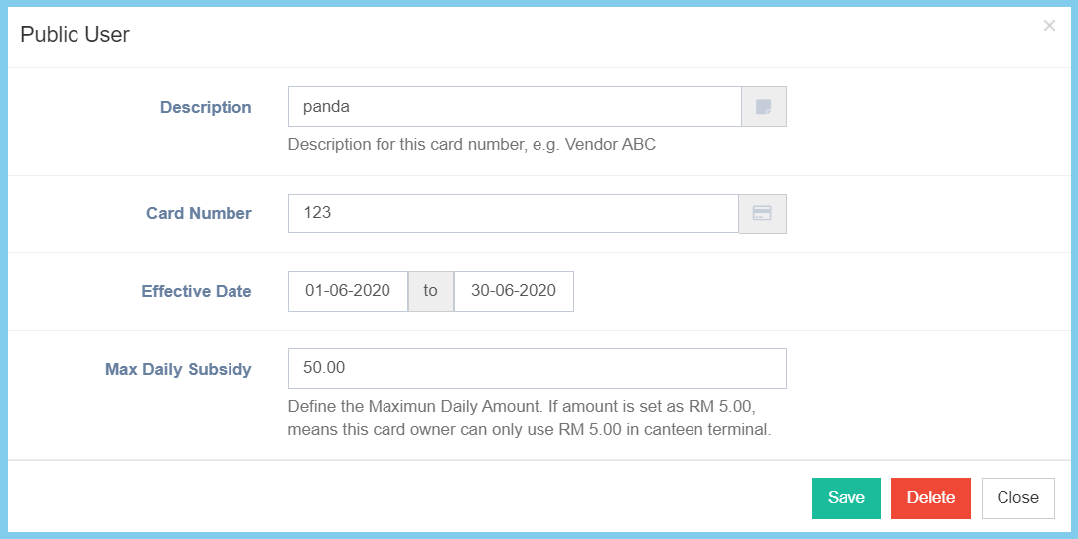This screenshot has width=1078, height=539.
Task: Click the Max Daily Subsidy label
Action: (179, 369)
